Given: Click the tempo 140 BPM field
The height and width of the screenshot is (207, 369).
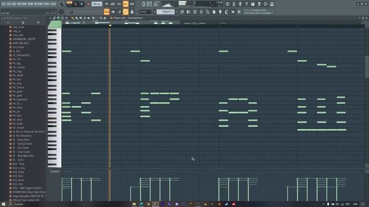Looking at the screenshot, I should [x=96, y=4].
